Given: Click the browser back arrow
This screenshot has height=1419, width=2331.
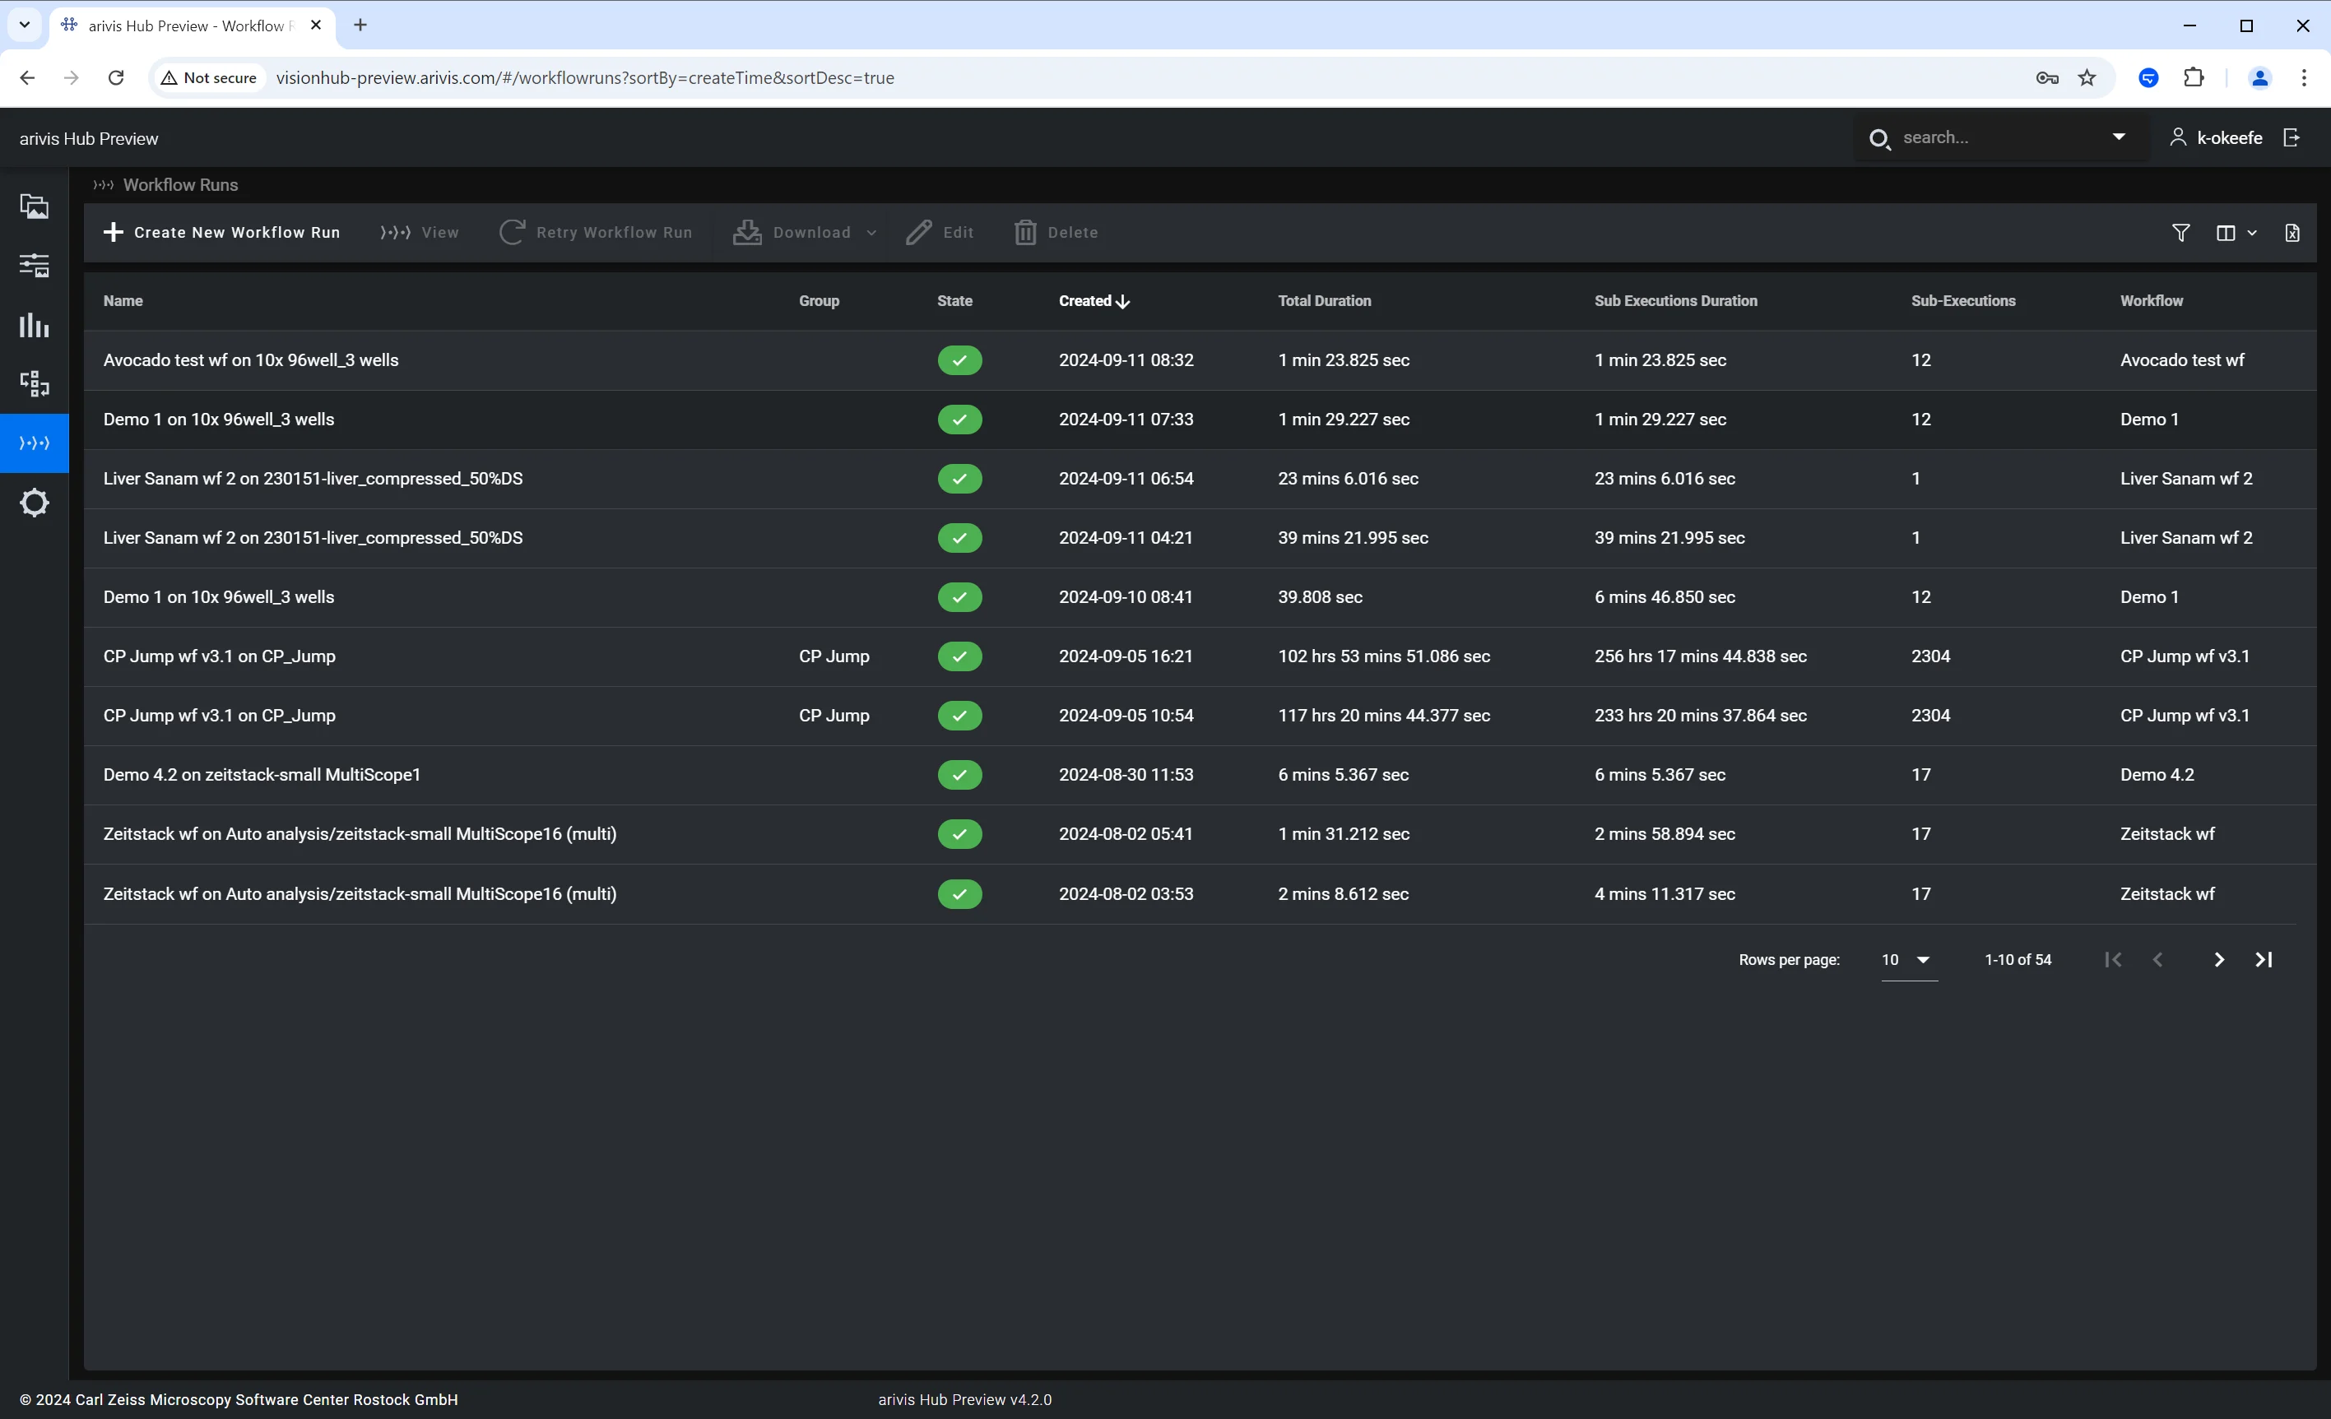Looking at the screenshot, I should [27, 77].
